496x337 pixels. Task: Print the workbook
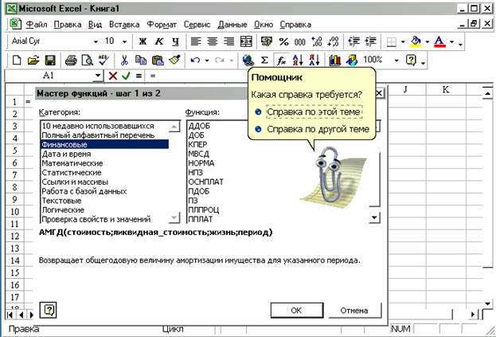coord(71,60)
